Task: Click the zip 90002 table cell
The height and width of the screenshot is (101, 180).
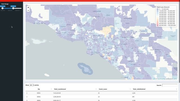Action: [39, 97]
